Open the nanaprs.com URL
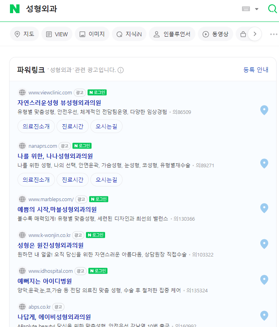 tap(43, 146)
